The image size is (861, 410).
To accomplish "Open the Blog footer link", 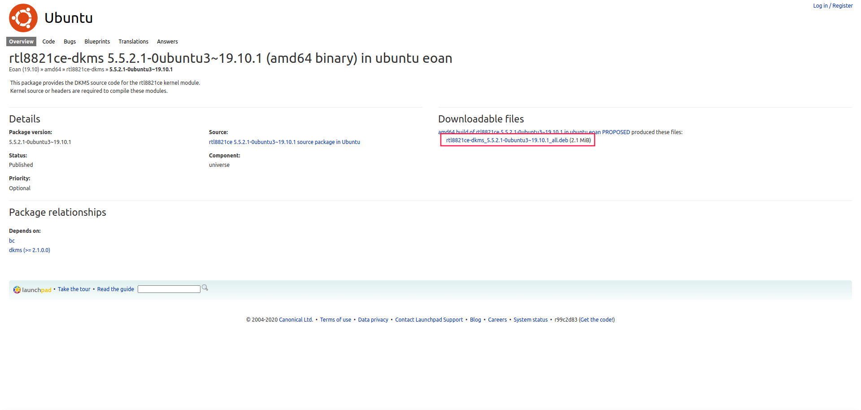I will click(x=475, y=320).
